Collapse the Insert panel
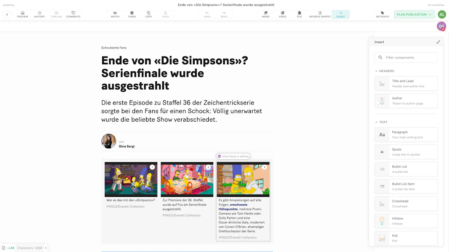The width and height of the screenshot is (449, 252). coord(438,42)
